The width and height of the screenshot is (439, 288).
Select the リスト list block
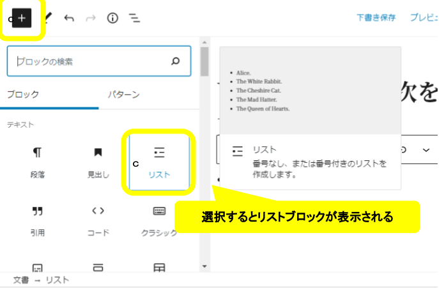[x=159, y=162]
